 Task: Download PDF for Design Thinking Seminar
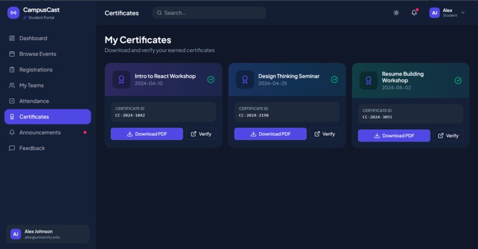pyautogui.click(x=270, y=134)
